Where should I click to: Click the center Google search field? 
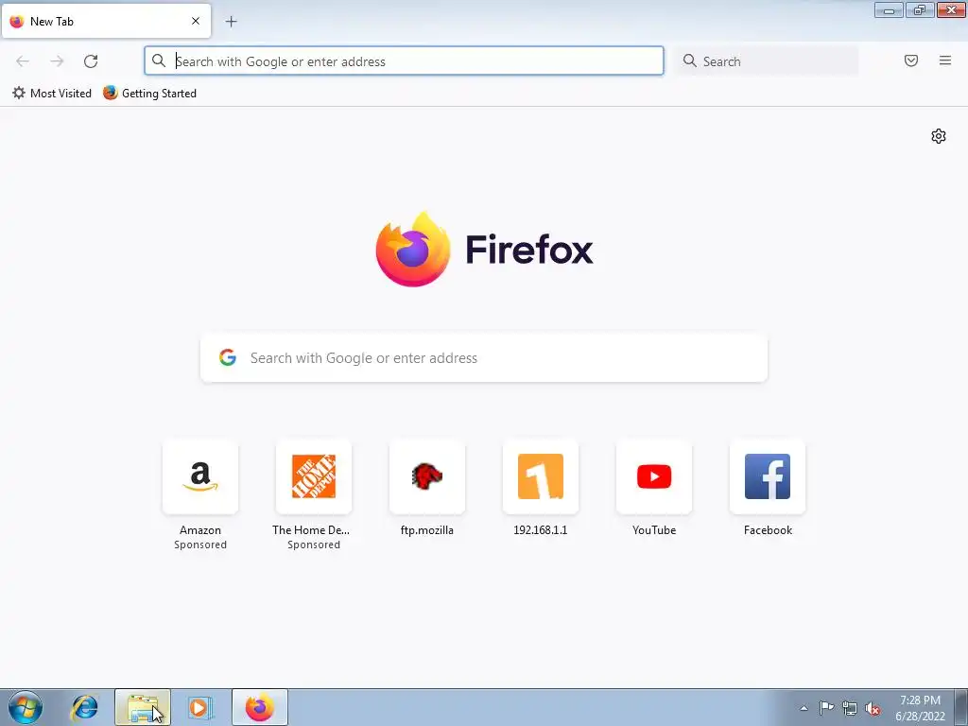click(x=484, y=358)
